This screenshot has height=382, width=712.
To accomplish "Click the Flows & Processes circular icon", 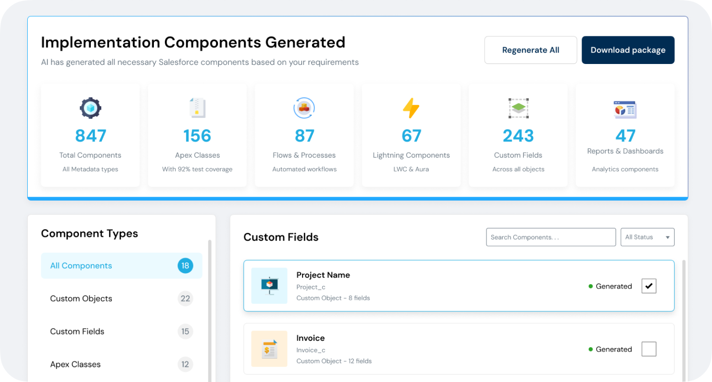I will click(x=304, y=108).
